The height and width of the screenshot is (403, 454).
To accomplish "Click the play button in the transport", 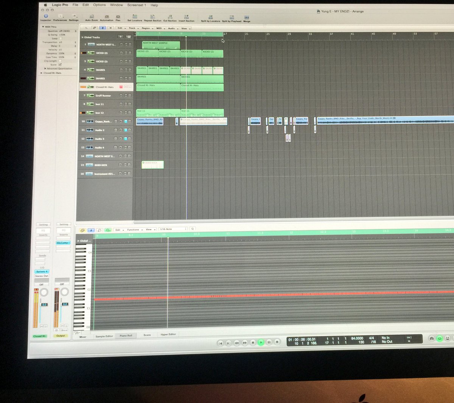I will (261, 342).
